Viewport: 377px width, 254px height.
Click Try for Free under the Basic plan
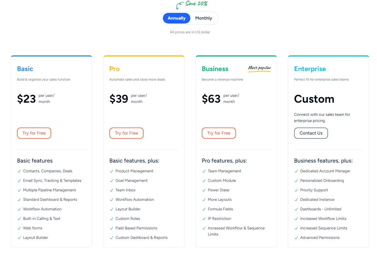(x=34, y=133)
